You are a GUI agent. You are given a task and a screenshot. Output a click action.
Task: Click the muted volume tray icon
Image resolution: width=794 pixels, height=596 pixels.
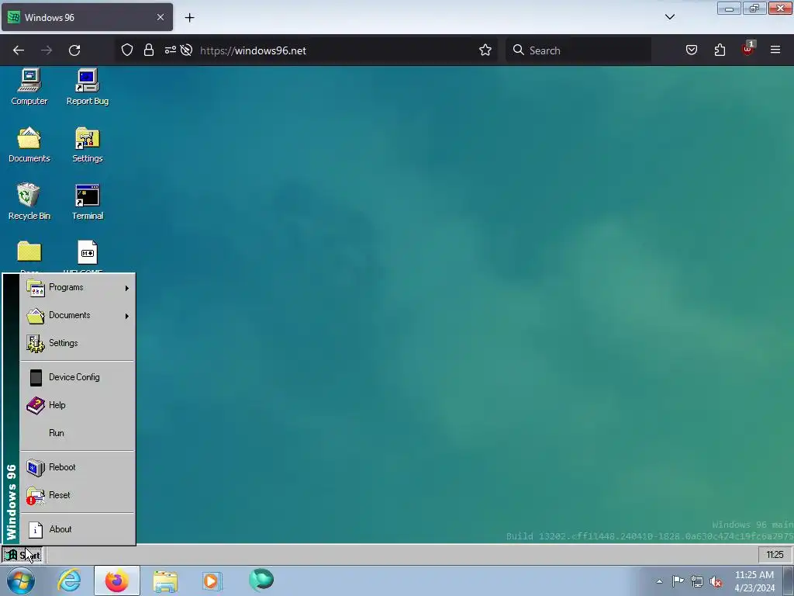click(x=716, y=582)
